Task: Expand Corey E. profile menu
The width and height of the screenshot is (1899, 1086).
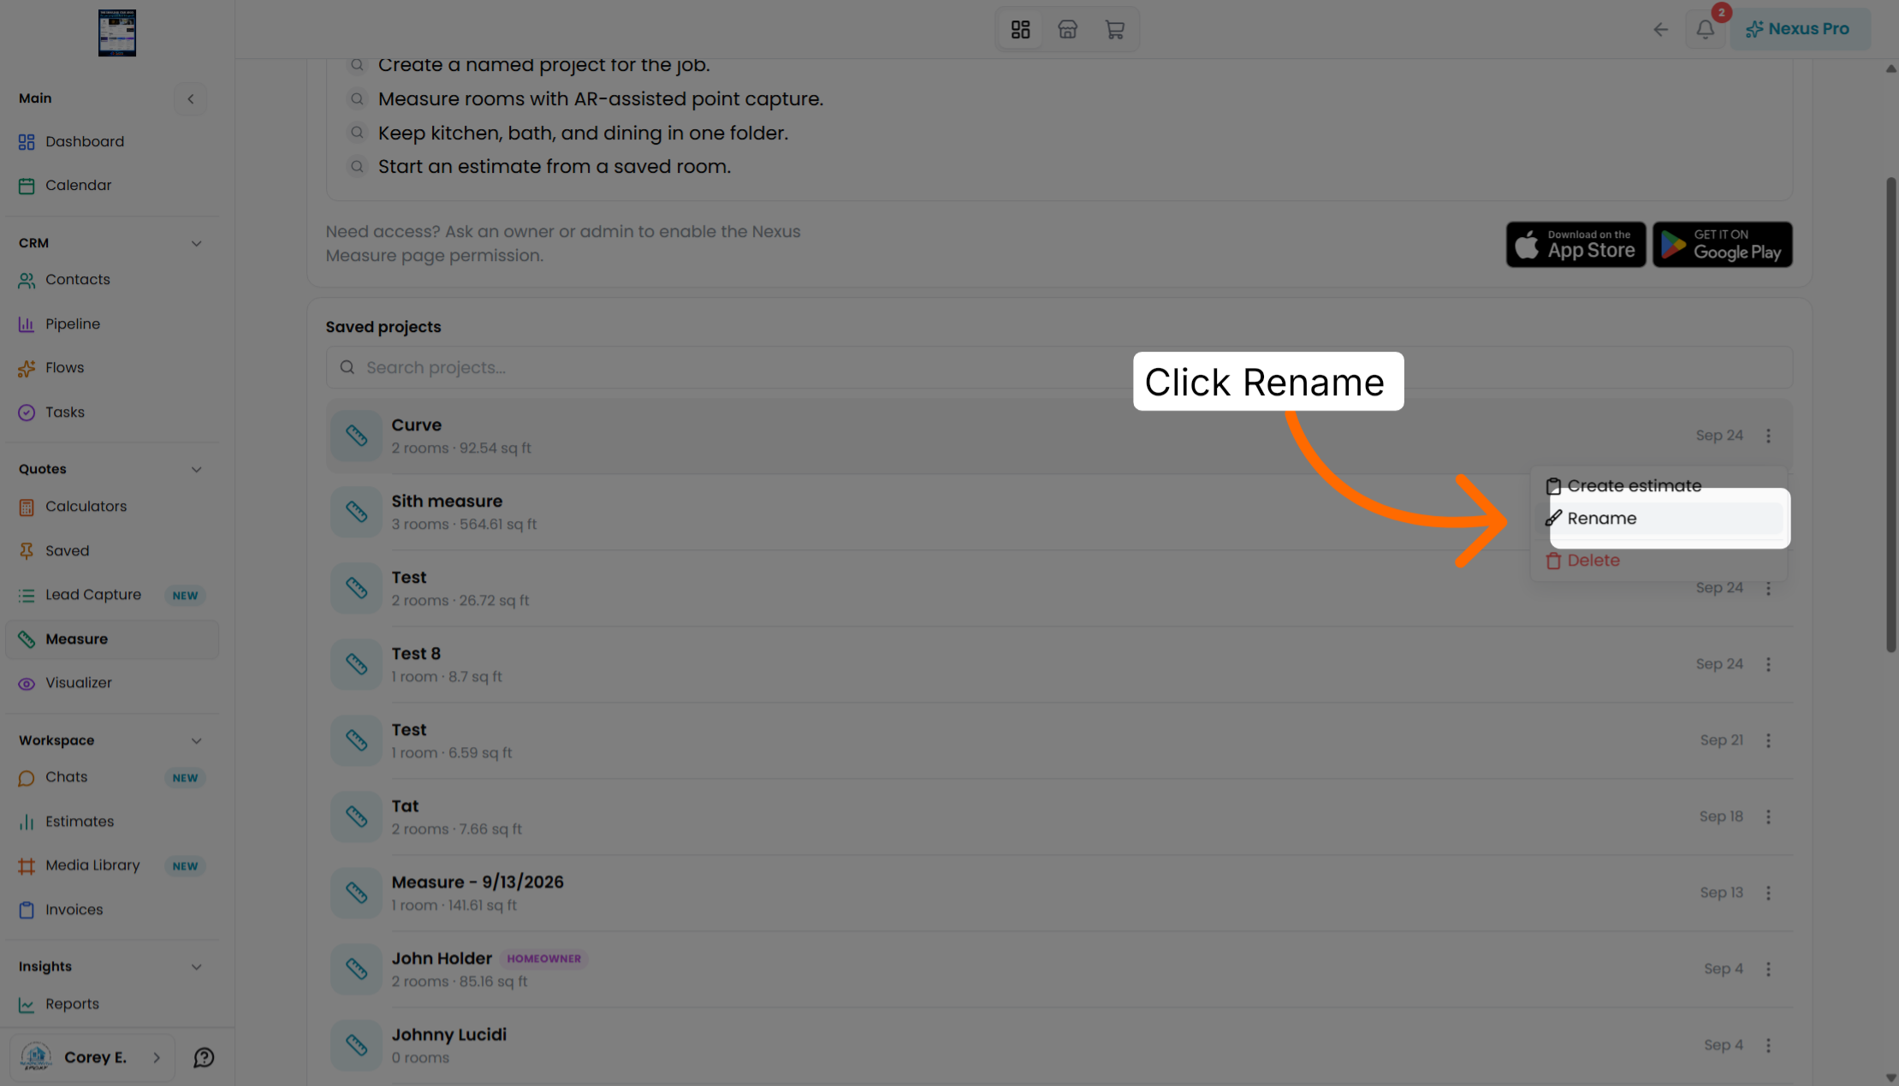Action: [x=92, y=1058]
